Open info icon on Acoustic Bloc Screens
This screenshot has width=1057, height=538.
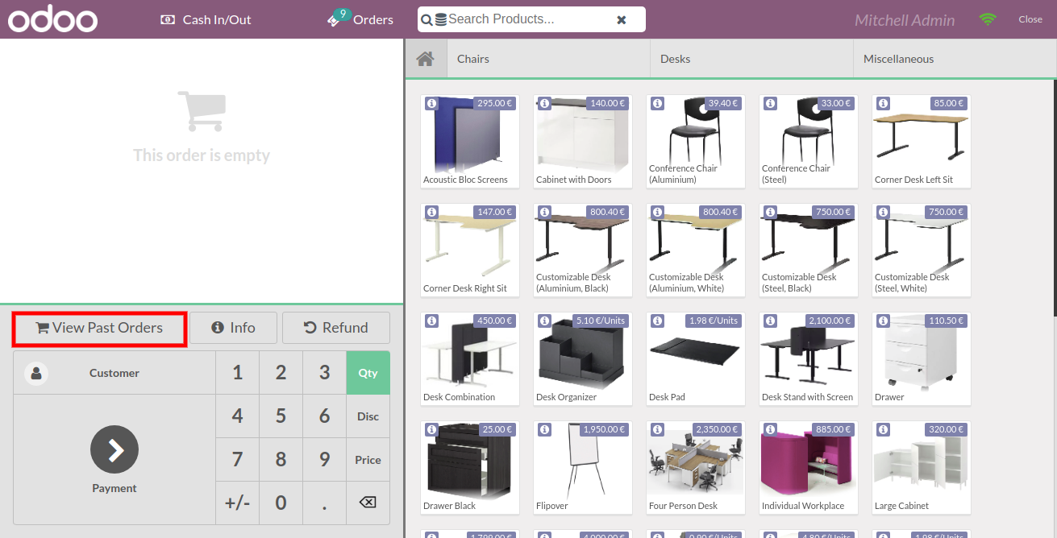click(x=431, y=104)
